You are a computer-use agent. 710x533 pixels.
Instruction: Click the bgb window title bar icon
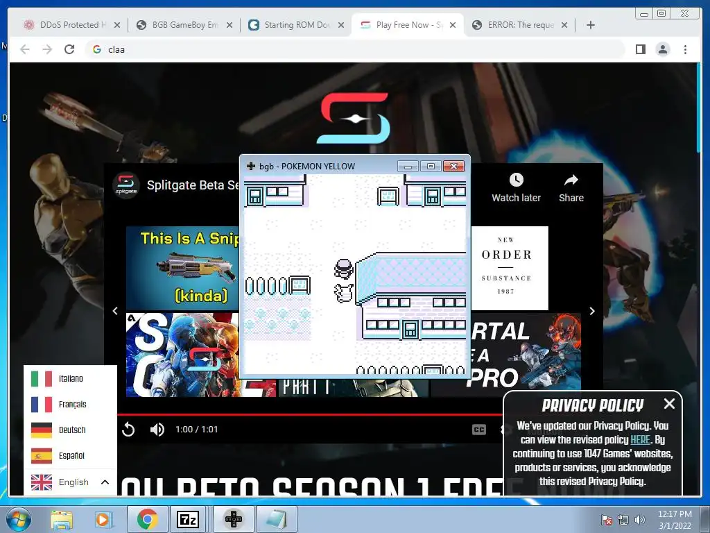[x=251, y=167]
